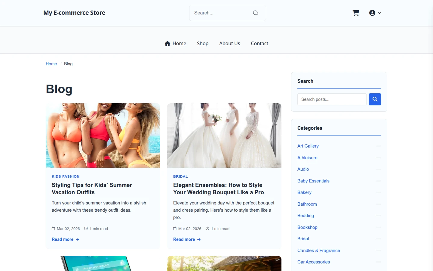Focus the Search posts input field
This screenshot has width=433, height=271.
coord(332,99)
